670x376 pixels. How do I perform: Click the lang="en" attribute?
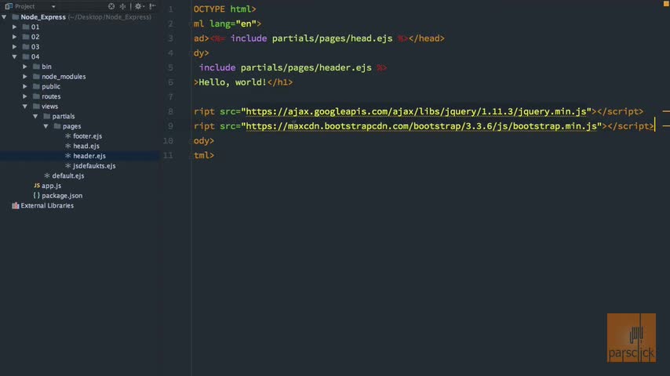[x=232, y=24]
